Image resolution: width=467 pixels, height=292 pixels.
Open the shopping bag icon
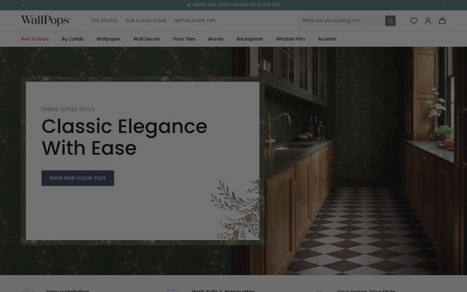click(442, 21)
